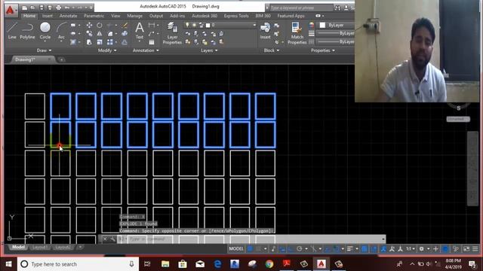Click the Plot print icon in quick access
The height and width of the screenshot is (271, 483).
point(58,8)
